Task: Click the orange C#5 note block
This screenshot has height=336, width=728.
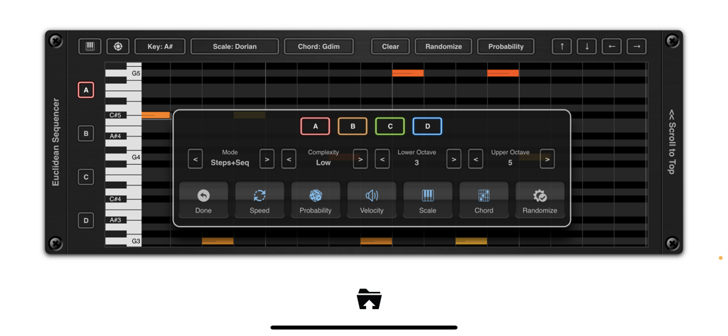Action: coord(156,115)
